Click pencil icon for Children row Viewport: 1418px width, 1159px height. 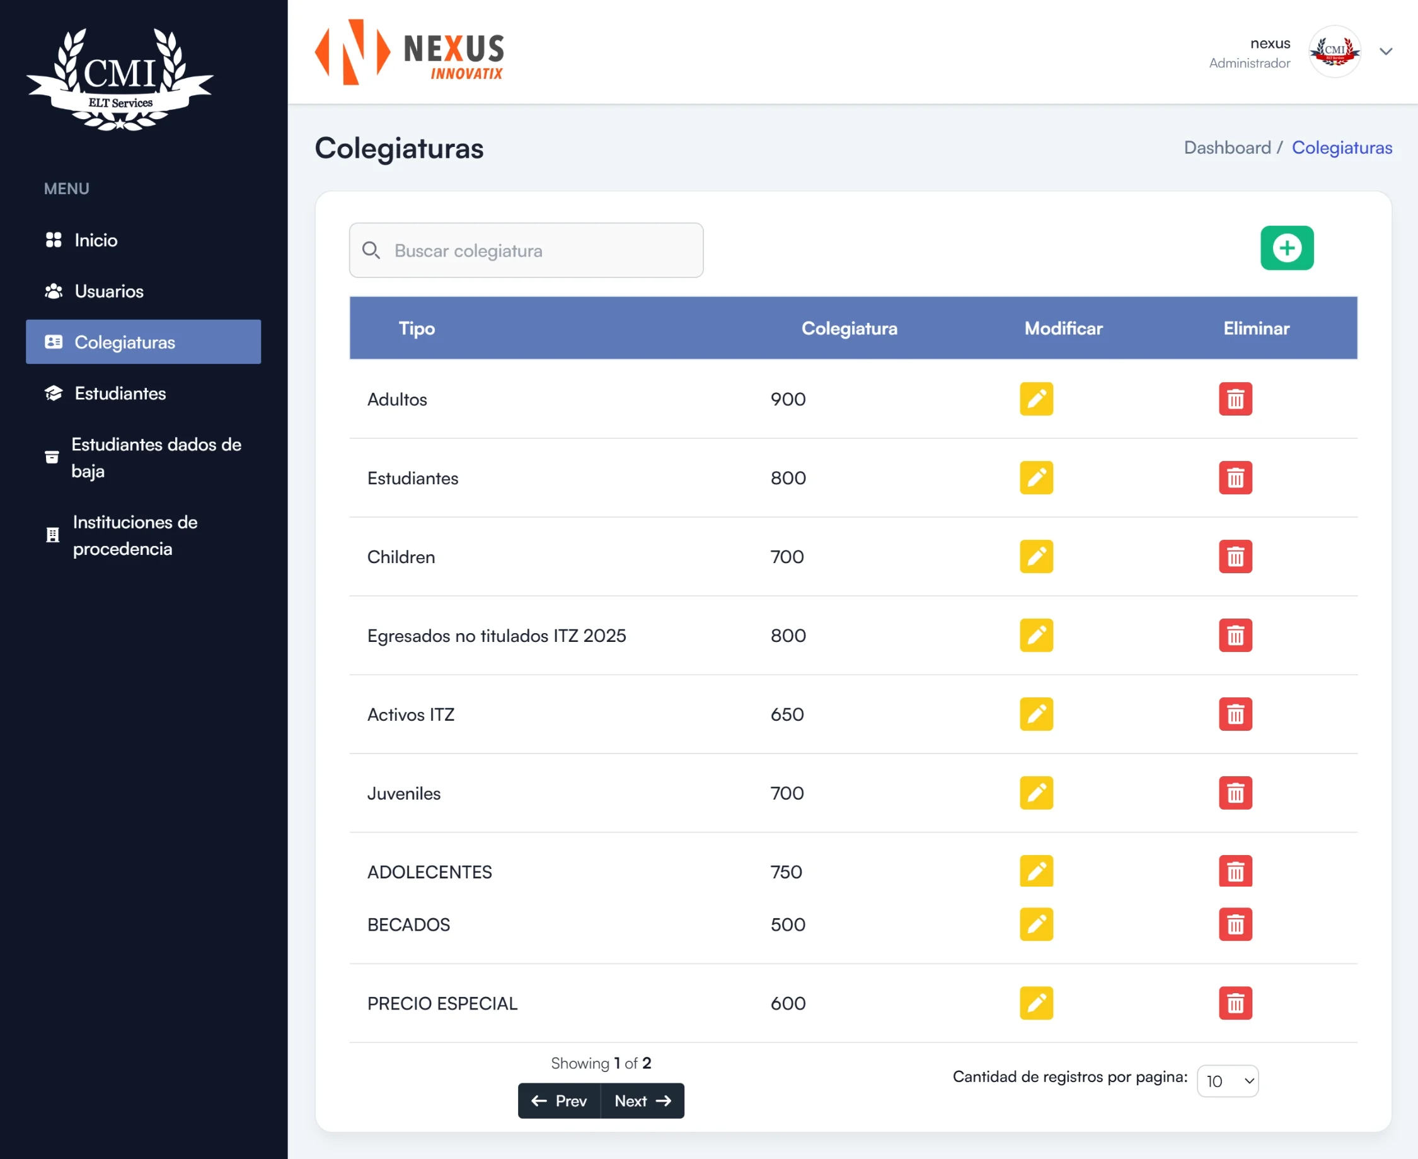1035,557
